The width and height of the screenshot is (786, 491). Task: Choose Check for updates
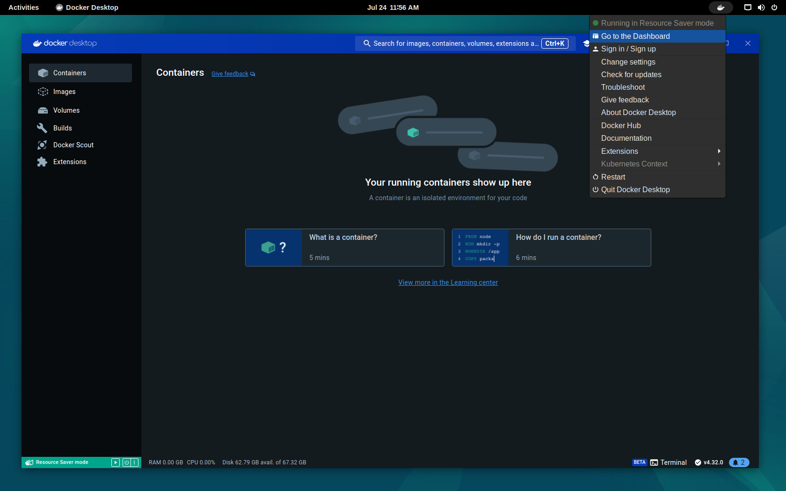coord(657,74)
